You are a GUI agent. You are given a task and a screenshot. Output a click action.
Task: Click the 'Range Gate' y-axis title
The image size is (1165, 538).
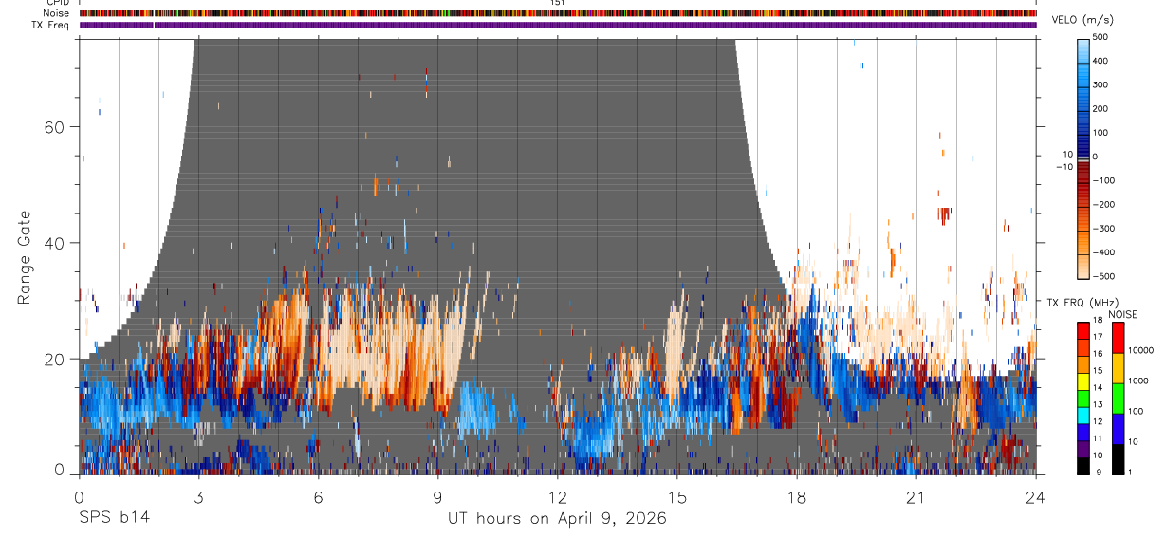point(25,258)
